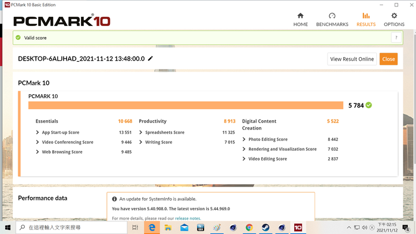Expand Video Editing Score

point(244,159)
